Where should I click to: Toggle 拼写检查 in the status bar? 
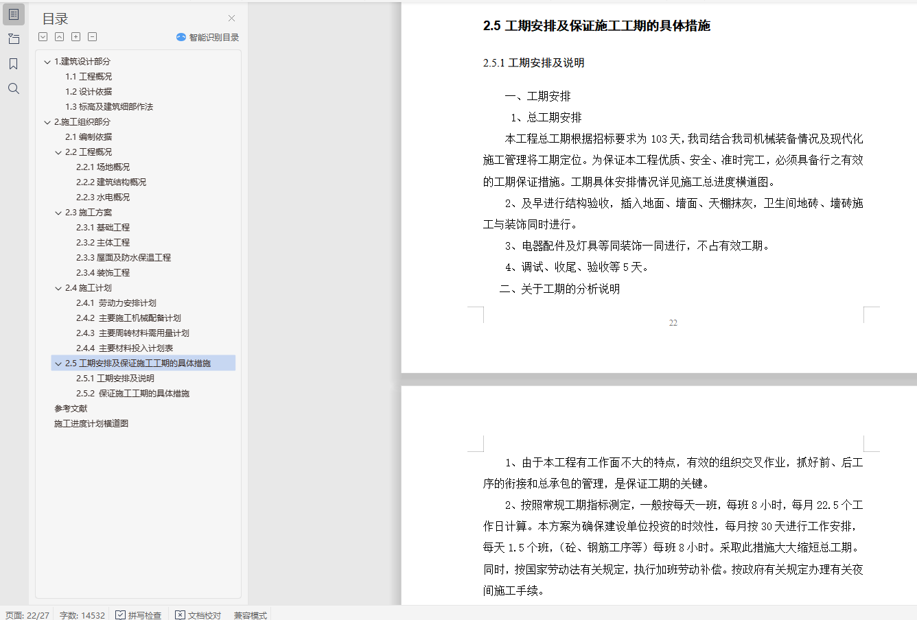pyautogui.click(x=138, y=615)
